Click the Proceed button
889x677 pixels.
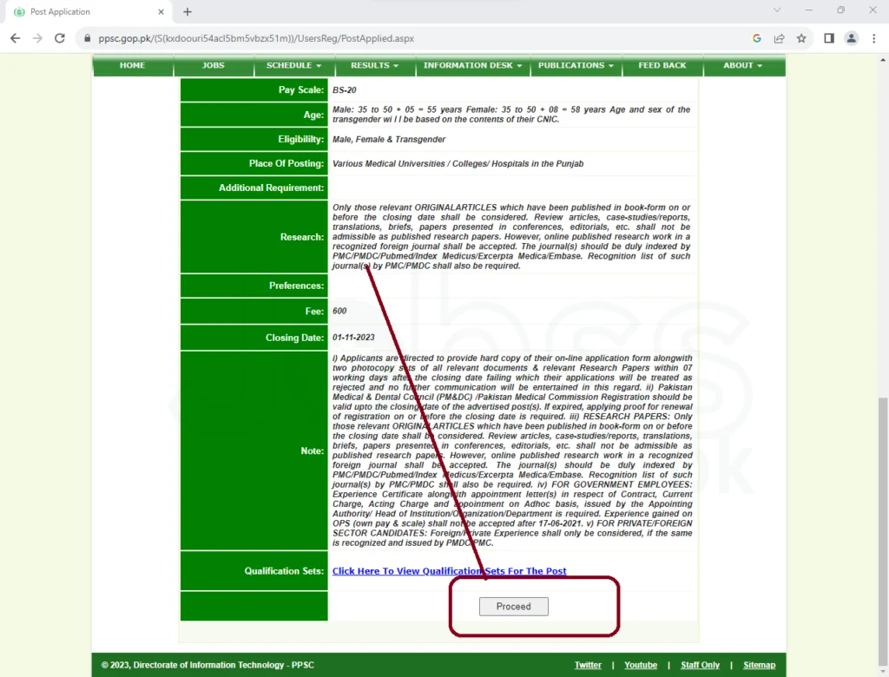(514, 606)
